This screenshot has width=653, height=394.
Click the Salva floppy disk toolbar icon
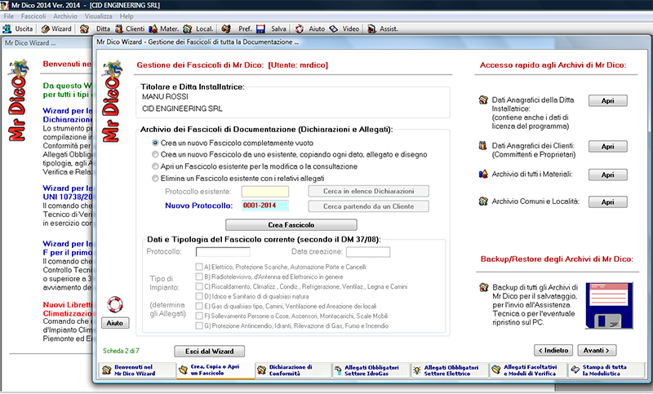270,29
